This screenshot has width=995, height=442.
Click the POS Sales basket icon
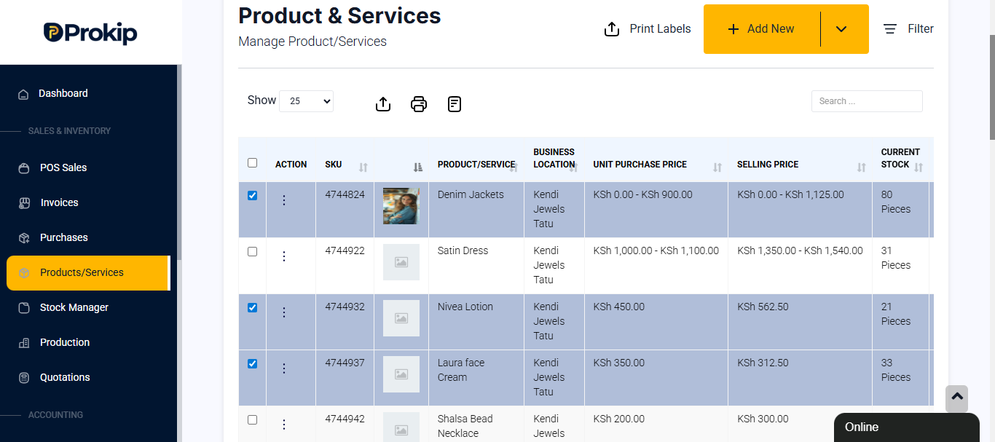pyautogui.click(x=24, y=168)
